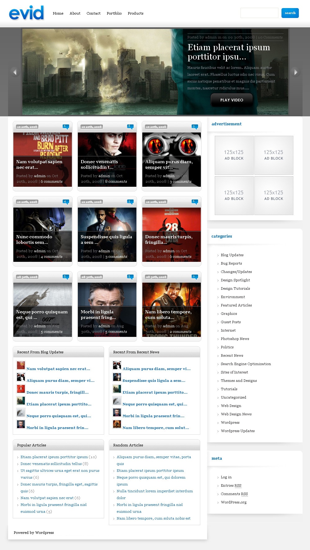310x550 pixels.
Task: Go to previous slide with left arrow
Action: [x=14, y=72]
